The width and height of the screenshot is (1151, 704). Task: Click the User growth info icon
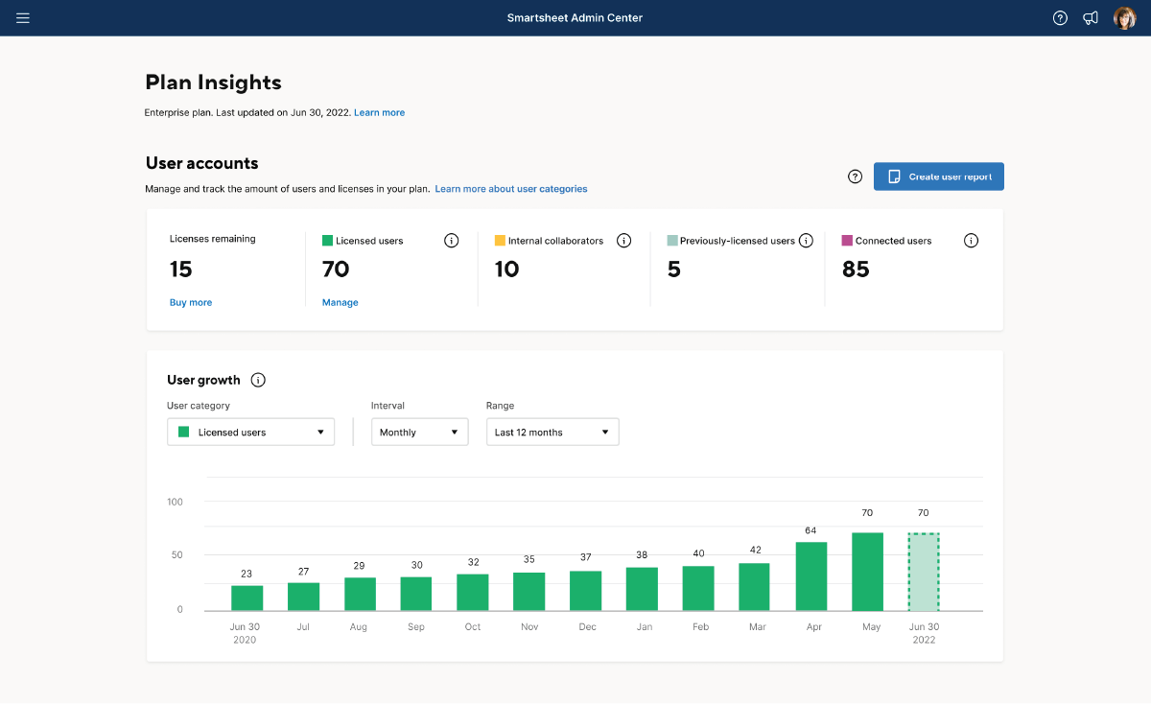[x=258, y=380]
